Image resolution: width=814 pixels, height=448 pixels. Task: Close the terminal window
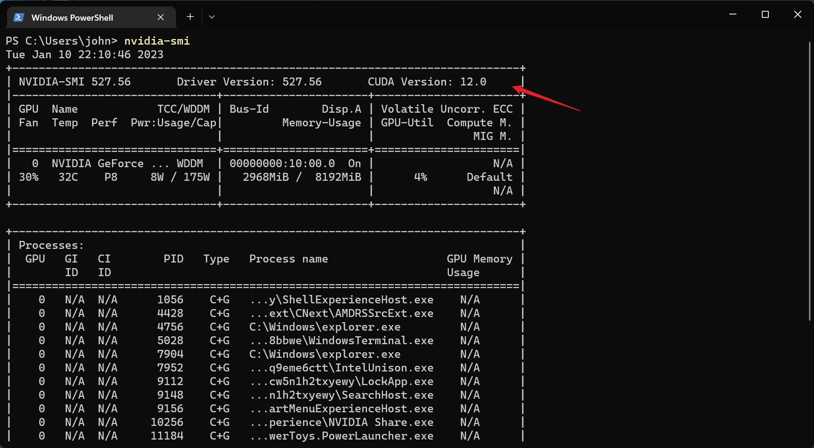click(x=798, y=15)
